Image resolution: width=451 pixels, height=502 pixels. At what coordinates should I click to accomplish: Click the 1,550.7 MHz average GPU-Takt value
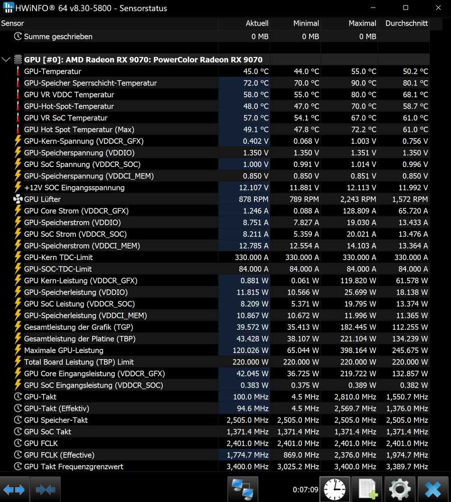pos(407,397)
